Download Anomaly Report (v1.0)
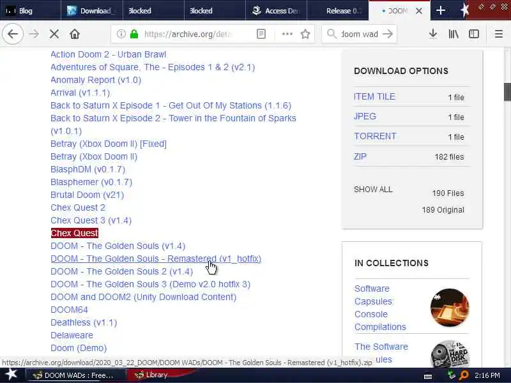Image resolution: width=511 pixels, height=383 pixels. [x=96, y=80]
